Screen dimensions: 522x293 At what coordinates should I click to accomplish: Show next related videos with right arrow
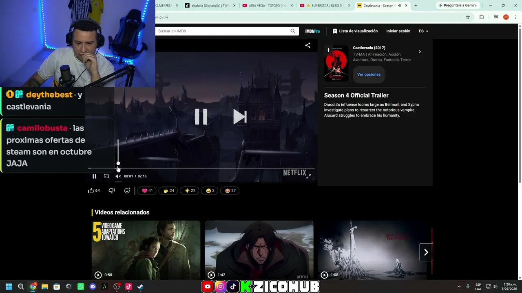(426, 252)
